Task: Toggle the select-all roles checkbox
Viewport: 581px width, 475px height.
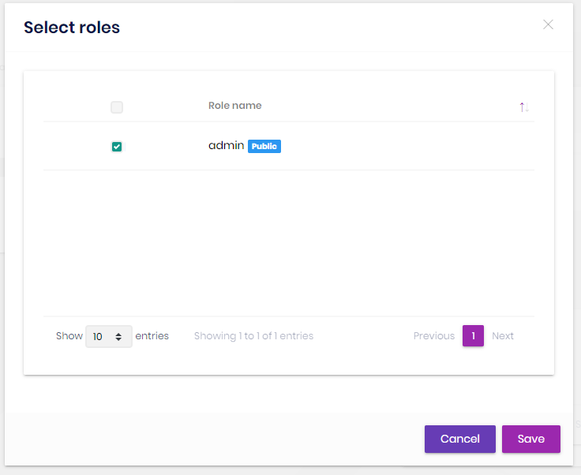Action: tap(117, 107)
